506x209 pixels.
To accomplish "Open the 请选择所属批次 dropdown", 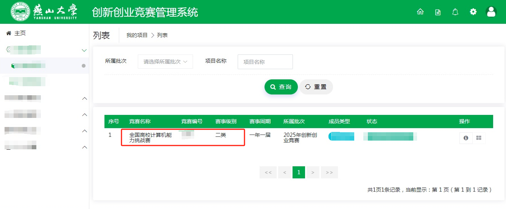I will (x=165, y=62).
